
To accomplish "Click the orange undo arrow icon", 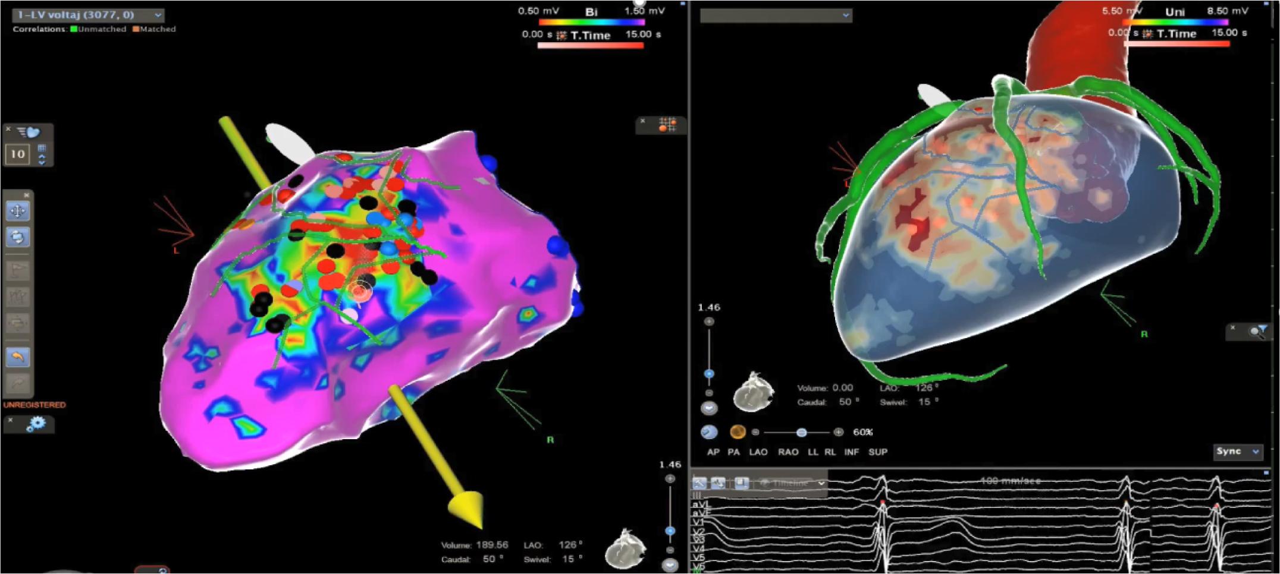I will (x=17, y=357).
